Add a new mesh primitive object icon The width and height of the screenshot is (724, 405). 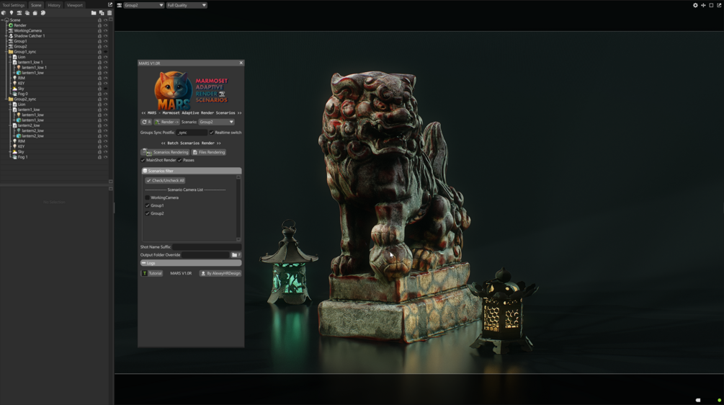pyautogui.click(x=4, y=13)
